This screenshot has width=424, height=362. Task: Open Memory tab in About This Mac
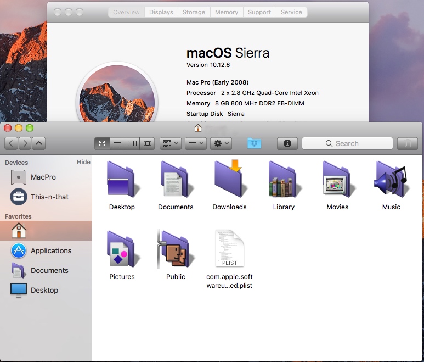click(227, 12)
